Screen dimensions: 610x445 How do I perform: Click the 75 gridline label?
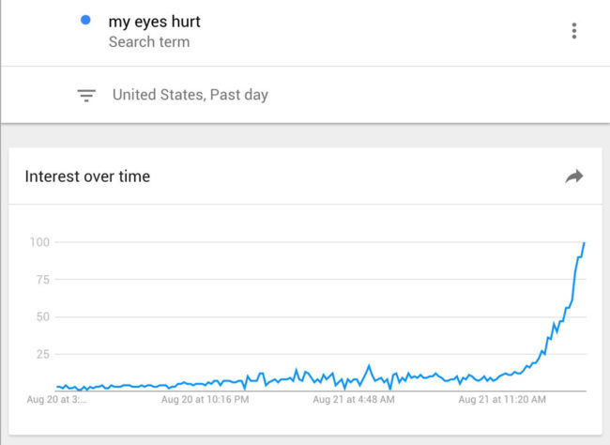click(43, 280)
